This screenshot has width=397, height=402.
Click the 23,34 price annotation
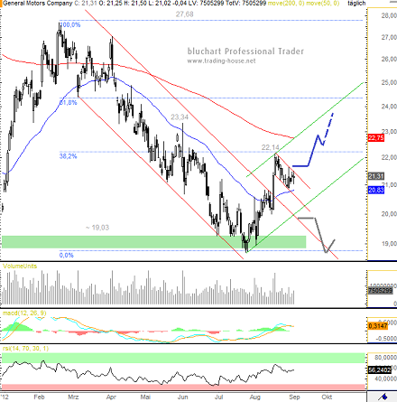180,117
